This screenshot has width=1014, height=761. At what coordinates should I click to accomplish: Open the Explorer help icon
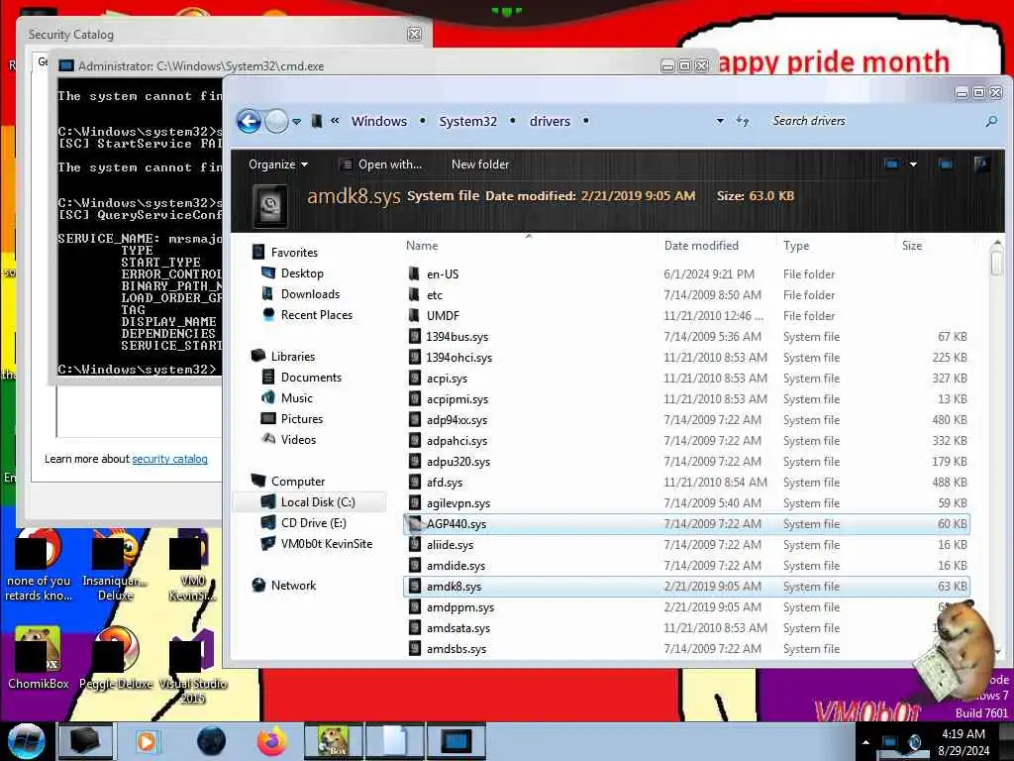(981, 164)
